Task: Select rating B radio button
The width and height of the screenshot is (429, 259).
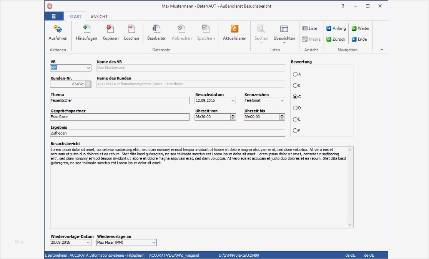Action: 295,85
